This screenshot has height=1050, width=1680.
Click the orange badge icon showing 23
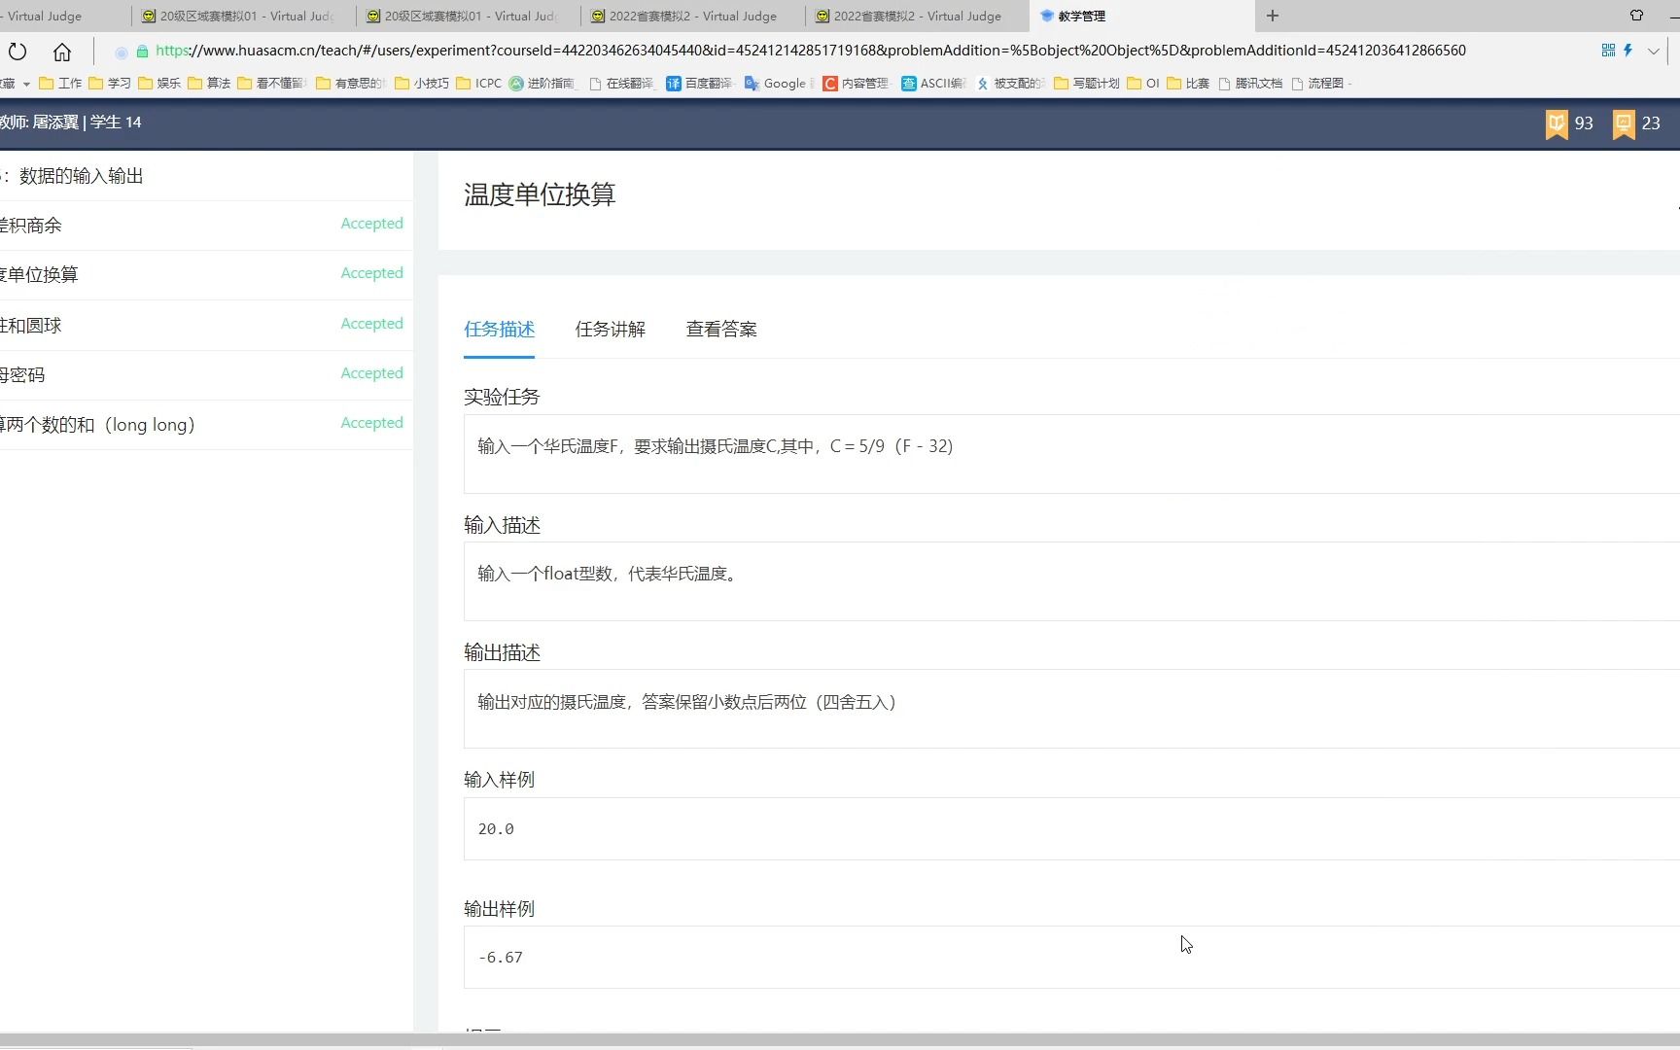[1624, 124]
